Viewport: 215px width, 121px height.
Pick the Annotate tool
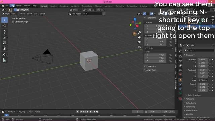coord(4,54)
